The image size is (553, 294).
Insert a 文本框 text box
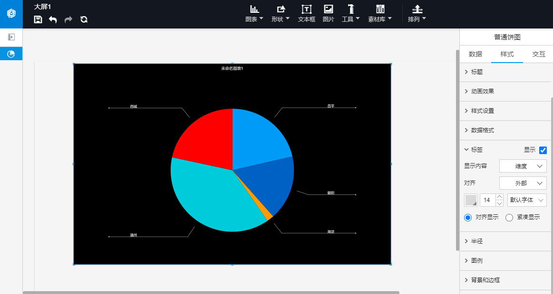tap(307, 14)
